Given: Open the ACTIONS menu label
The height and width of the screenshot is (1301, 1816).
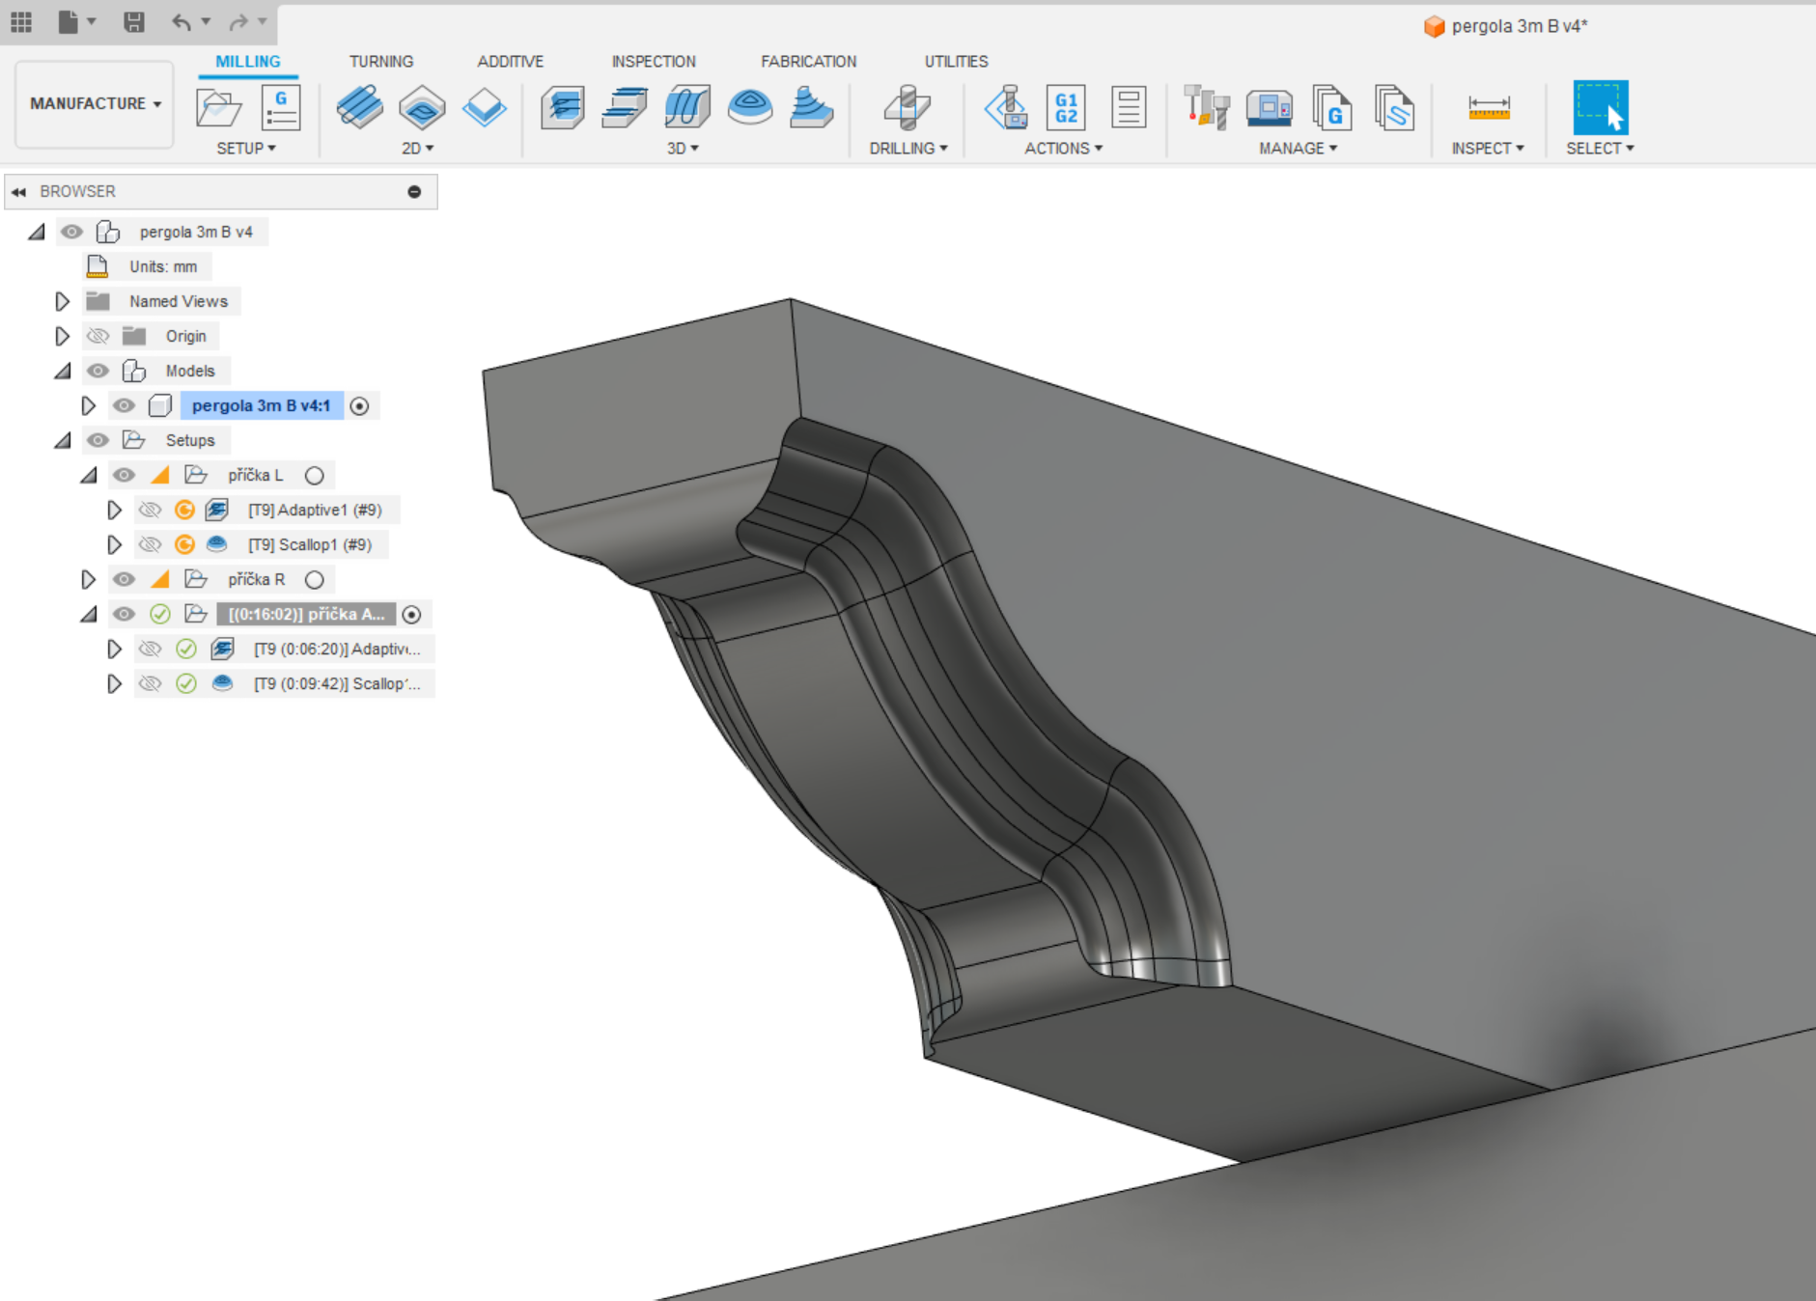Looking at the screenshot, I should point(1063,148).
